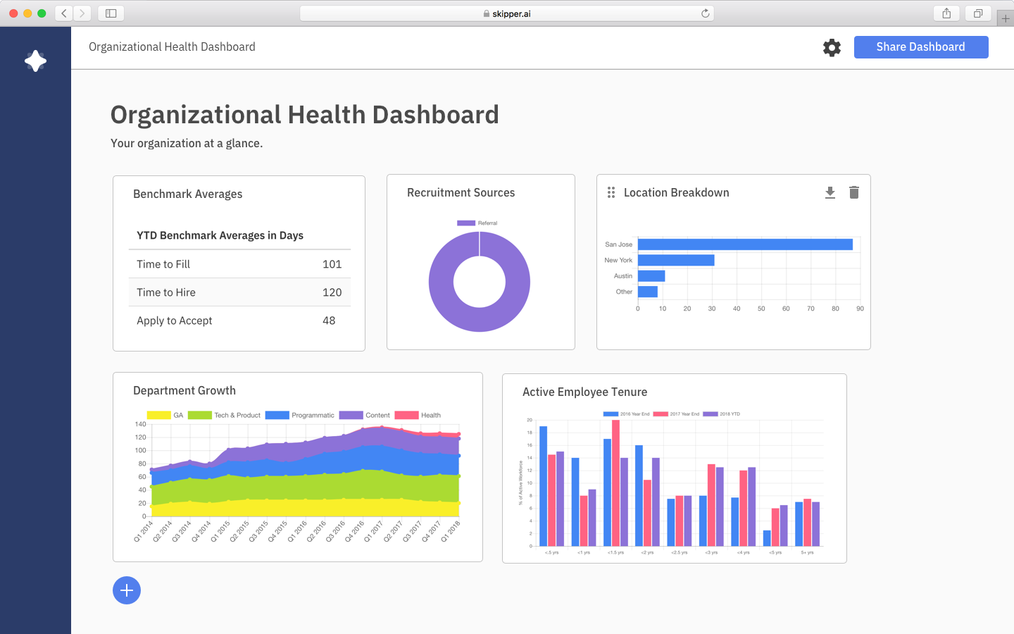Select the Time to Hire row
1014x634 pixels.
tap(239, 292)
